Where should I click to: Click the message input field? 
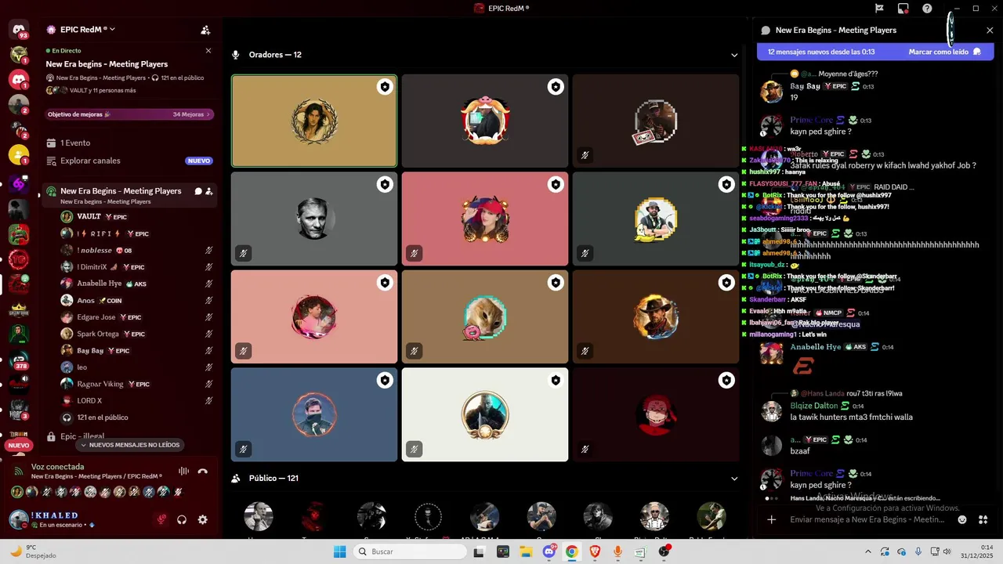[867, 519]
